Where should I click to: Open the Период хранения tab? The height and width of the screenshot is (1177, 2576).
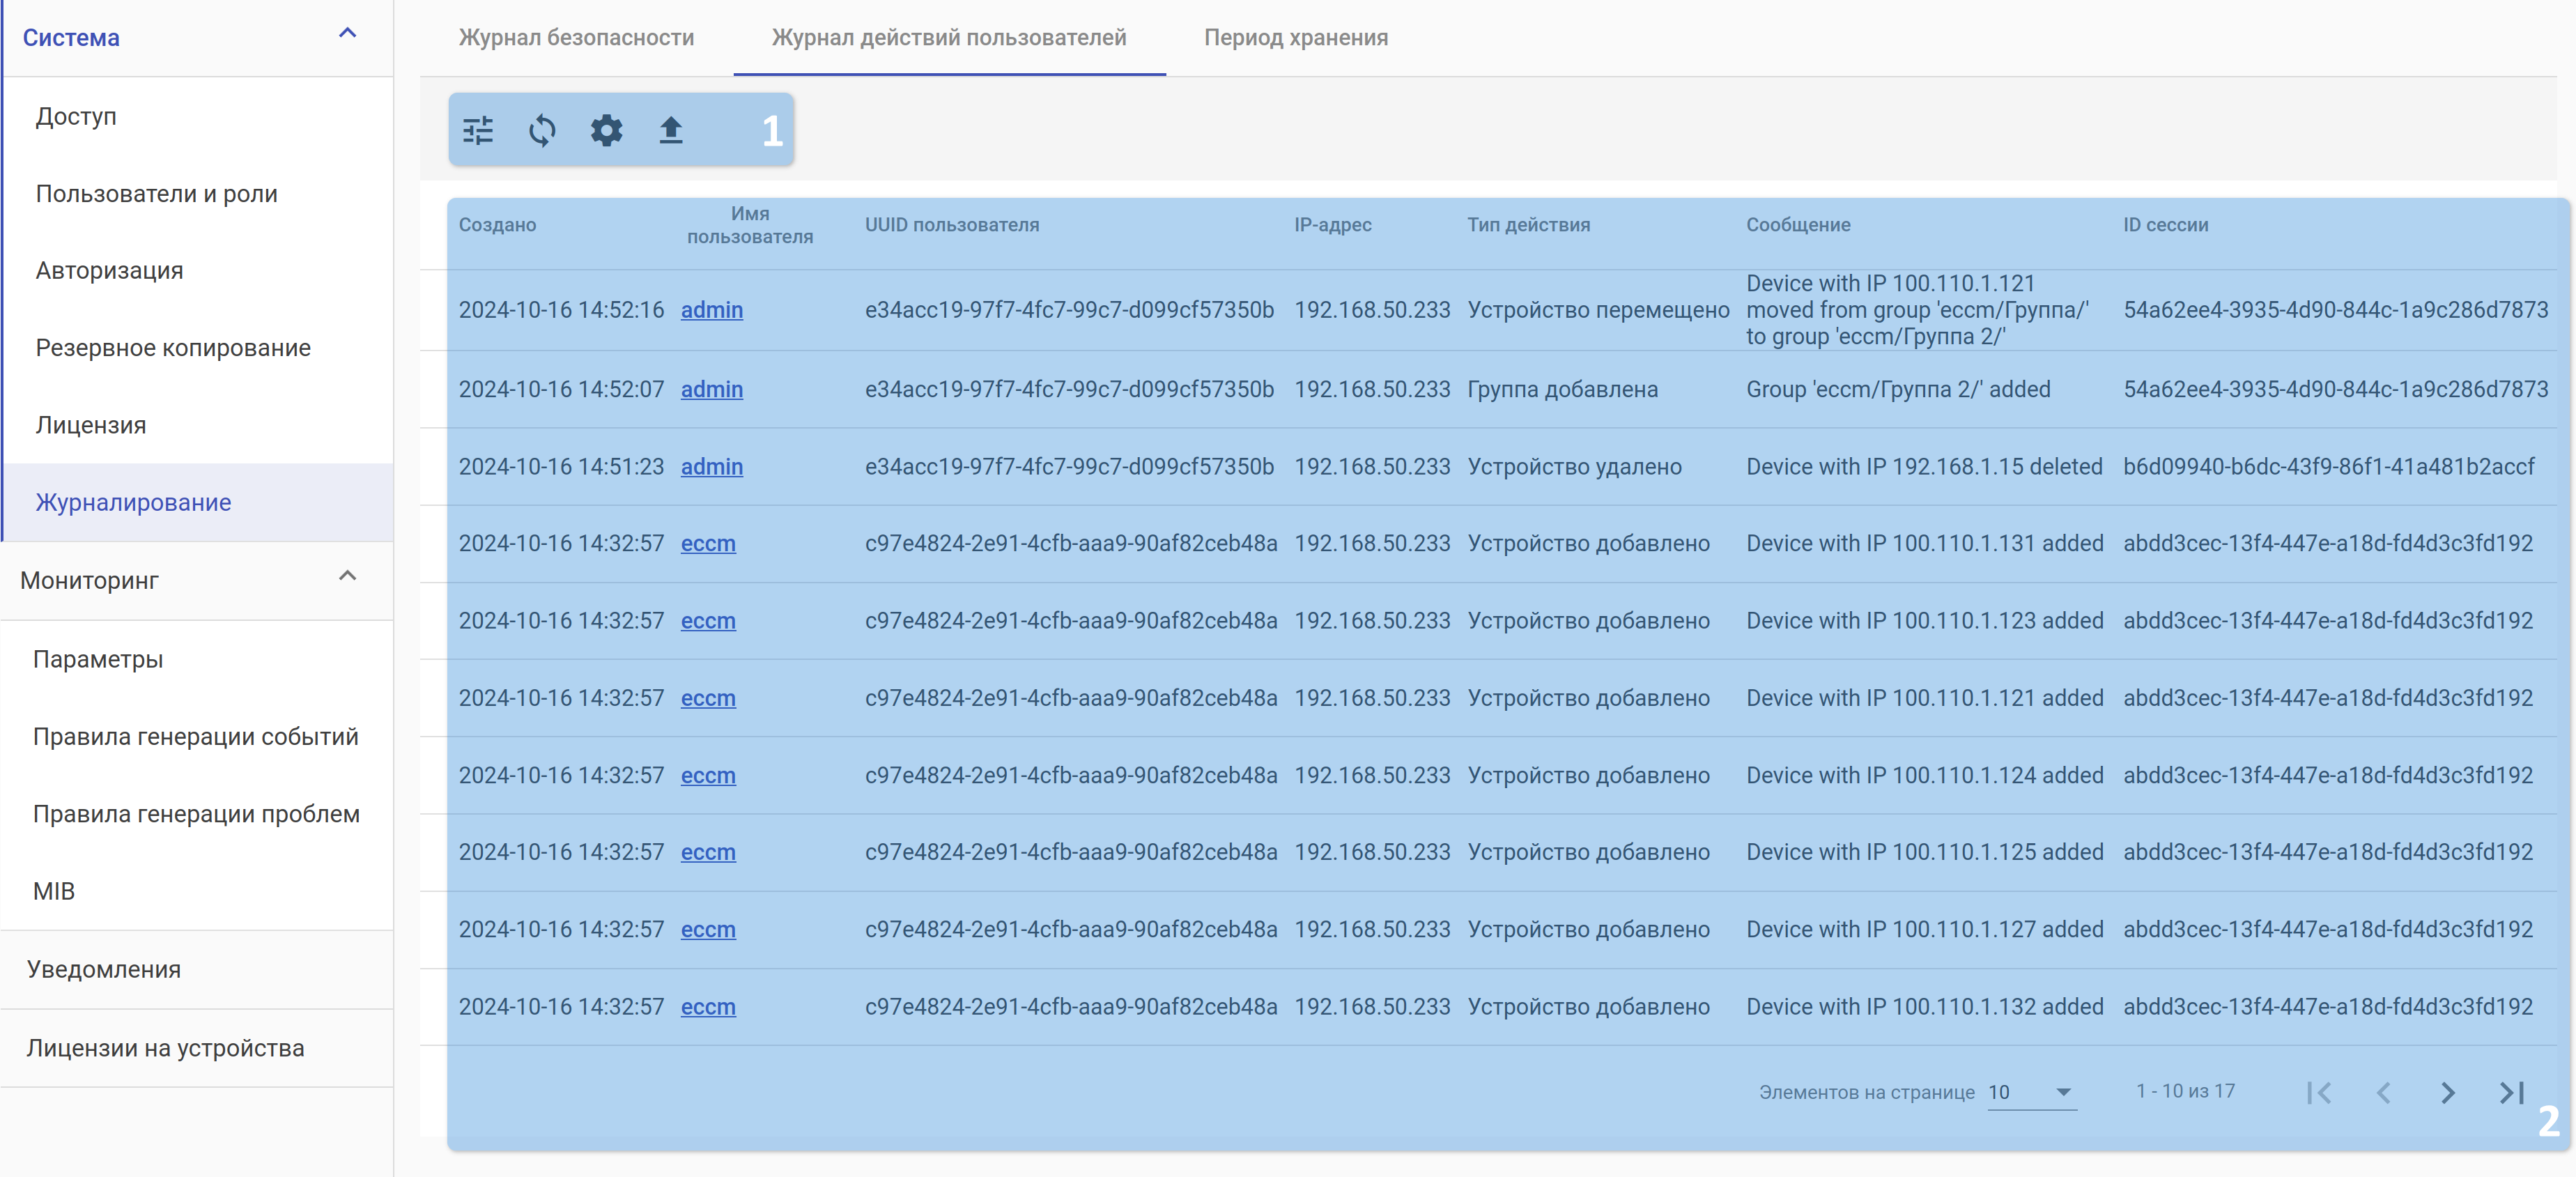1295,38
